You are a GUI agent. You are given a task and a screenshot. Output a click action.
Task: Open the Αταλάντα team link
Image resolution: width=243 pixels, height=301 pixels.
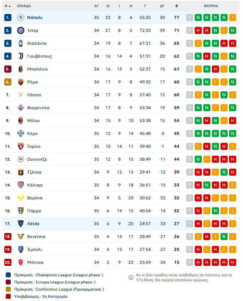click(37, 43)
